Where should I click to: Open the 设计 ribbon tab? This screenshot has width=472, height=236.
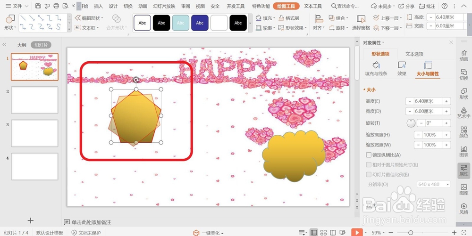pos(113,6)
